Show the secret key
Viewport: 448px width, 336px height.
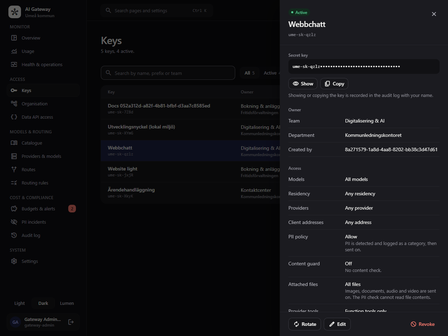(x=303, y=84)
